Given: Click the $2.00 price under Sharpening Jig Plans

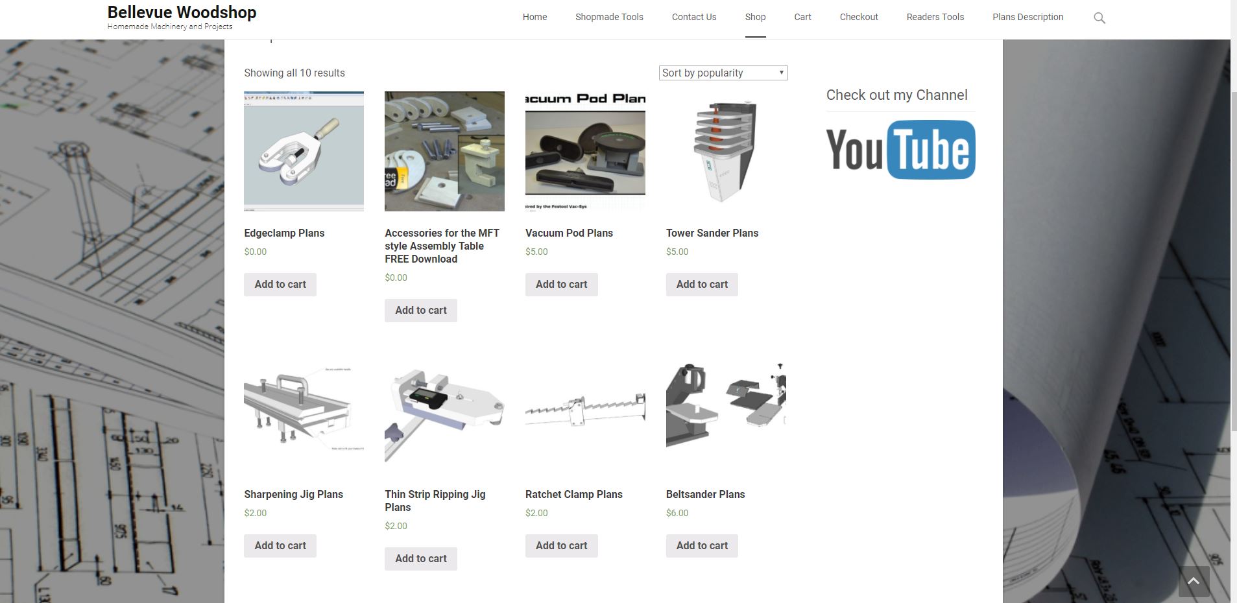Looking at the screenshot, I should 256,513.
